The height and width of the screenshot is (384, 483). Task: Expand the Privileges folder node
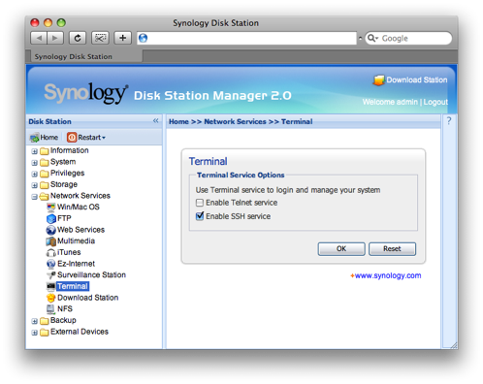click(35, 174)
